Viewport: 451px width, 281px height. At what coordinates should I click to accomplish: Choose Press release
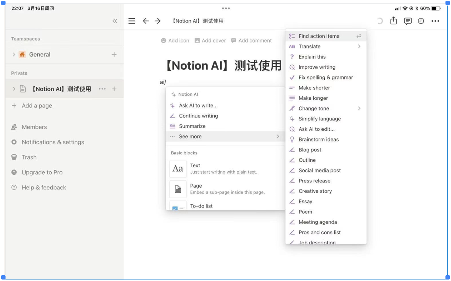(x=326, y=181)
